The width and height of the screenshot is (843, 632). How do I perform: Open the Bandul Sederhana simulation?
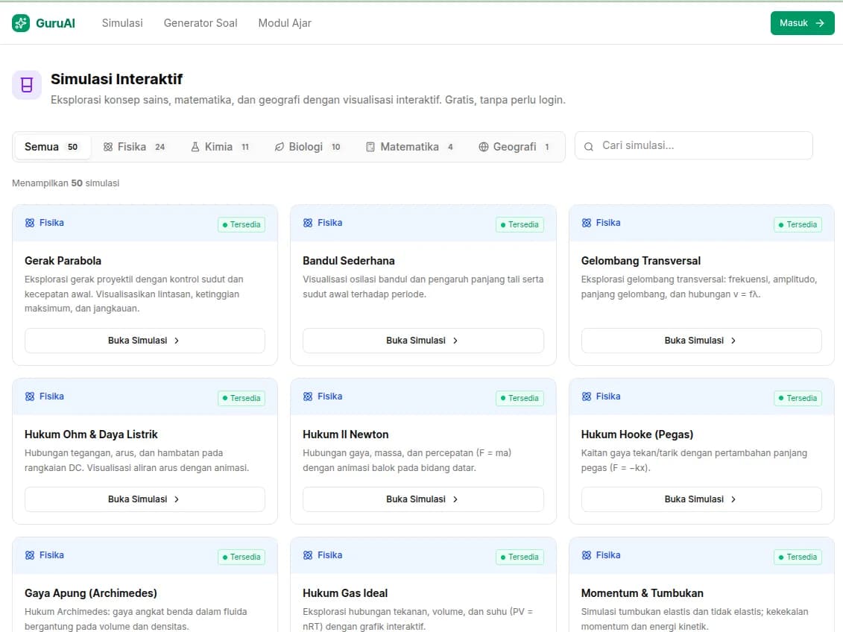pyautogui.click(x=423, y=341)
